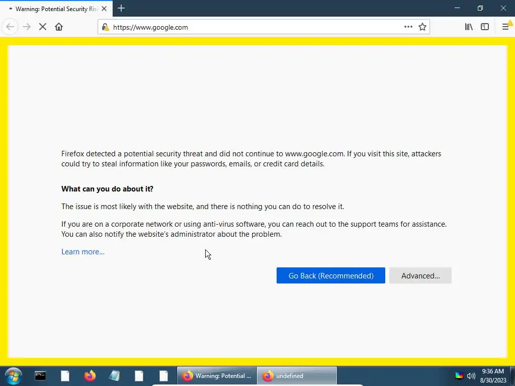Open the Library bookshelf icon
The width and height of the screenshot is (515, 386).
point(469,27)
